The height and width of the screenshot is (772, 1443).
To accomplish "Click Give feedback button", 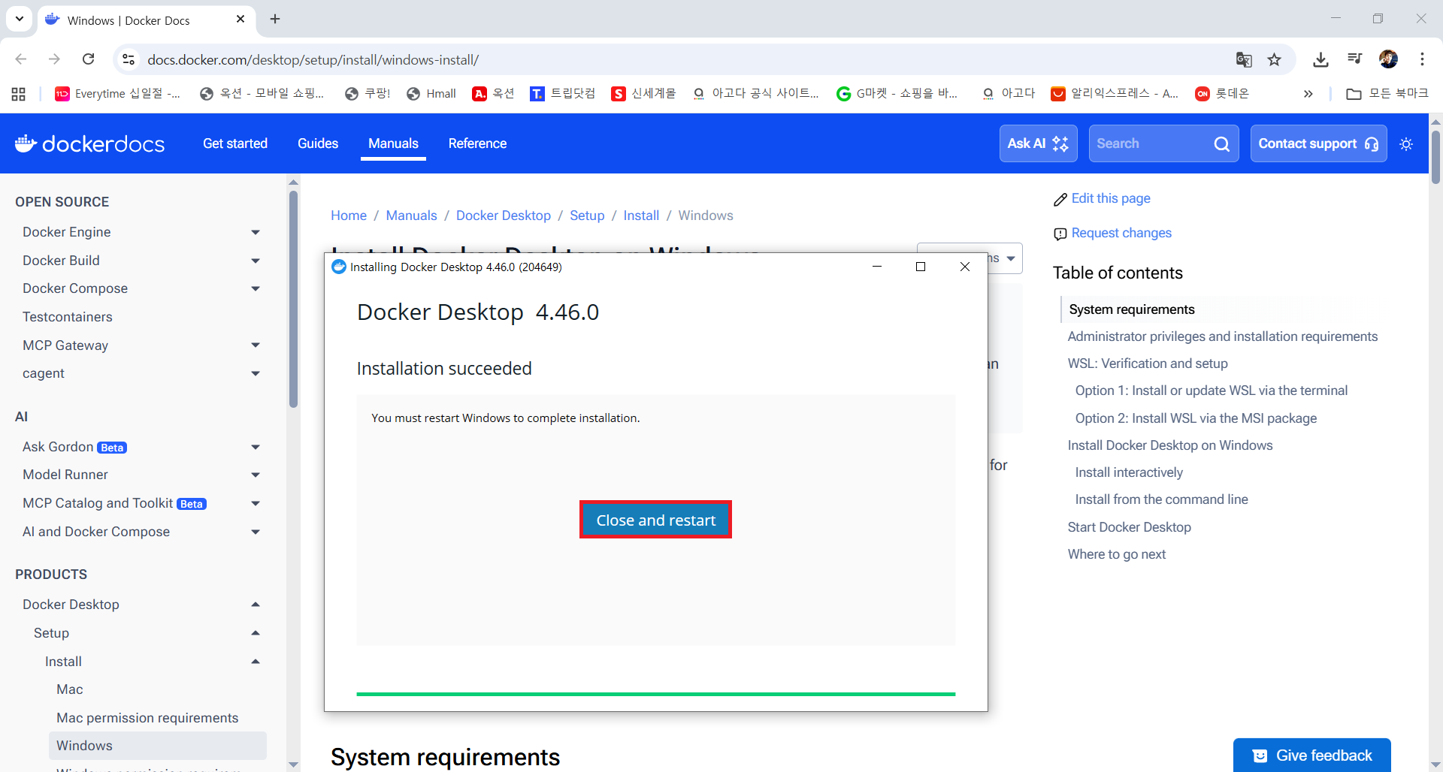I will [x=1312, y=755].
